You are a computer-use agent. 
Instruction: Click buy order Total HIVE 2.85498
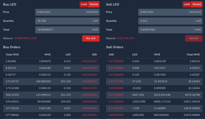[11, 61]
